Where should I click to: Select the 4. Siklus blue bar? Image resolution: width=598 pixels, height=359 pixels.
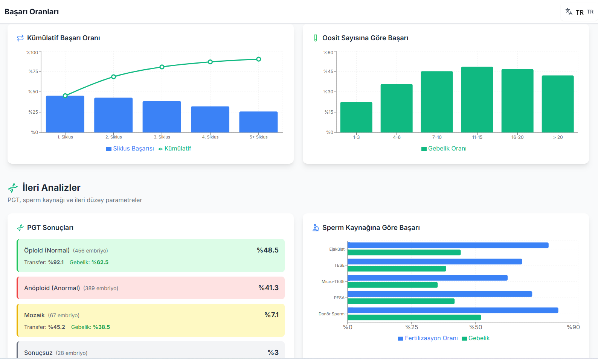pos(210,119)
